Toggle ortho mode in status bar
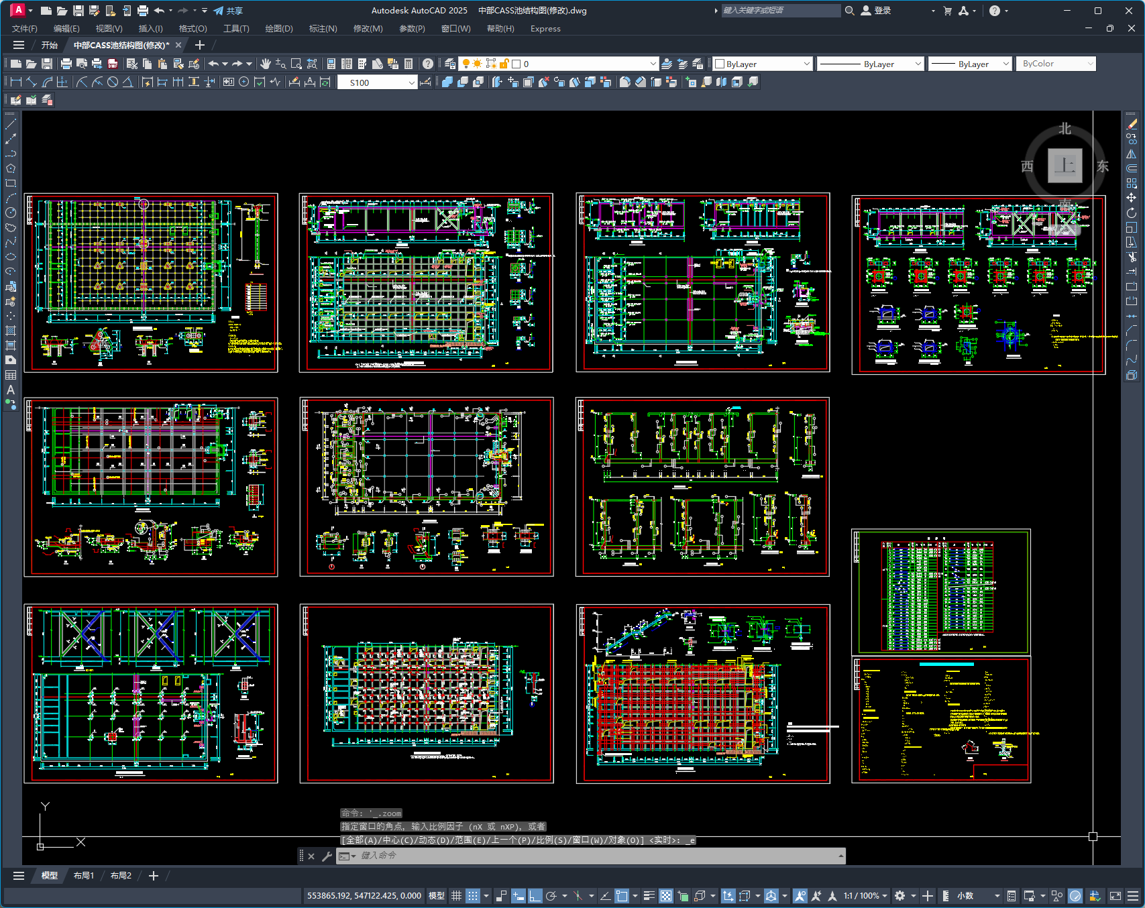This screenshot has height=908, width=1145. tap(535, 896)
